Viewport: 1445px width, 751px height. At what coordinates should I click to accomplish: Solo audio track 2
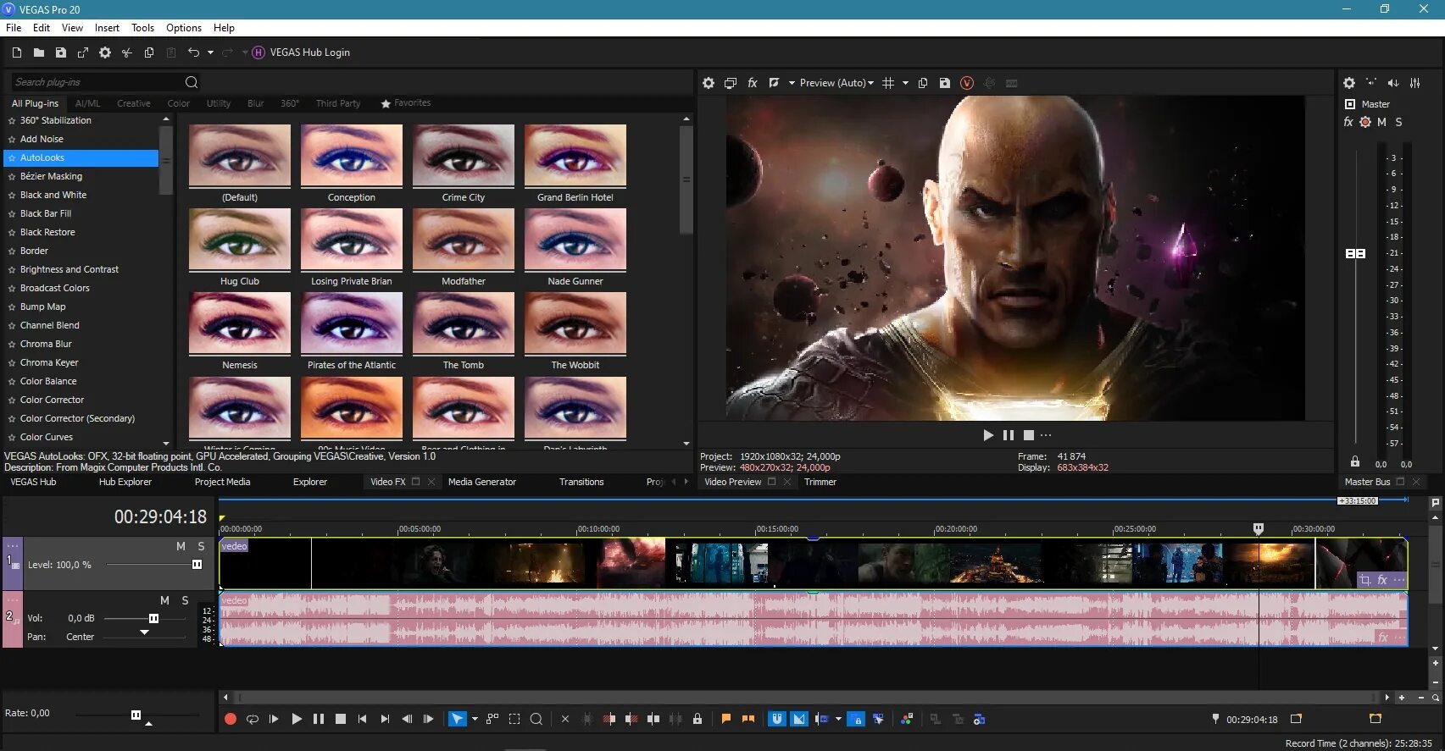tap(185, 600)
